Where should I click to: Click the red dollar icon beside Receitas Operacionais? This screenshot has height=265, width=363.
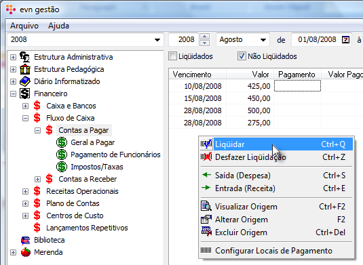(37, 191)
